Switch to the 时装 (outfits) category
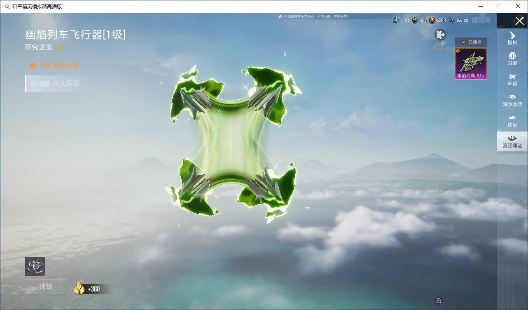This screenshot has height=310, width=528. coord(512,59)
